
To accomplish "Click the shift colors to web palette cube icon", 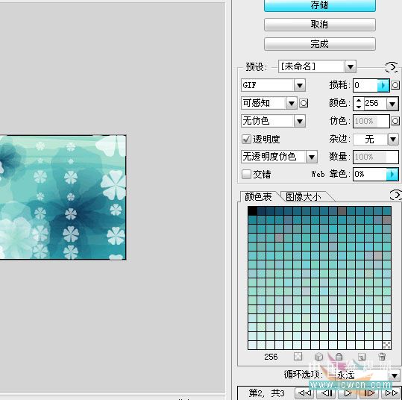I will (x=318, y=357).
